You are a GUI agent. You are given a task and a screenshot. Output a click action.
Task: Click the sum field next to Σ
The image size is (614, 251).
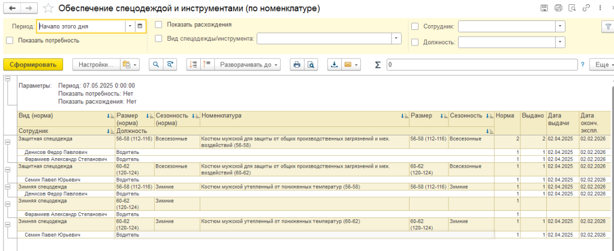click(481, 65)
